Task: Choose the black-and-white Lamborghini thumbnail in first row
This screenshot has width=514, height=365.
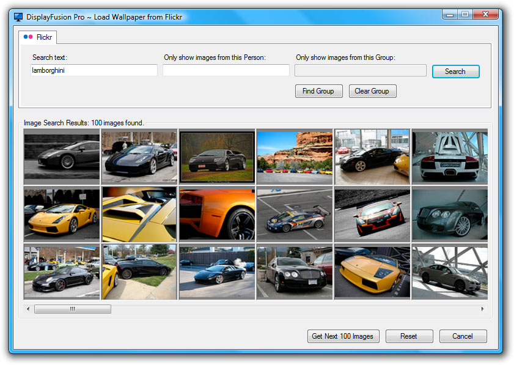Action: (x=62, y=156)
